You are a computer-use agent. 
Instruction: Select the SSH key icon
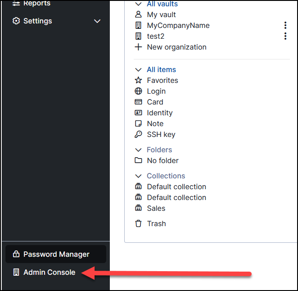click(x=139, y=135)
